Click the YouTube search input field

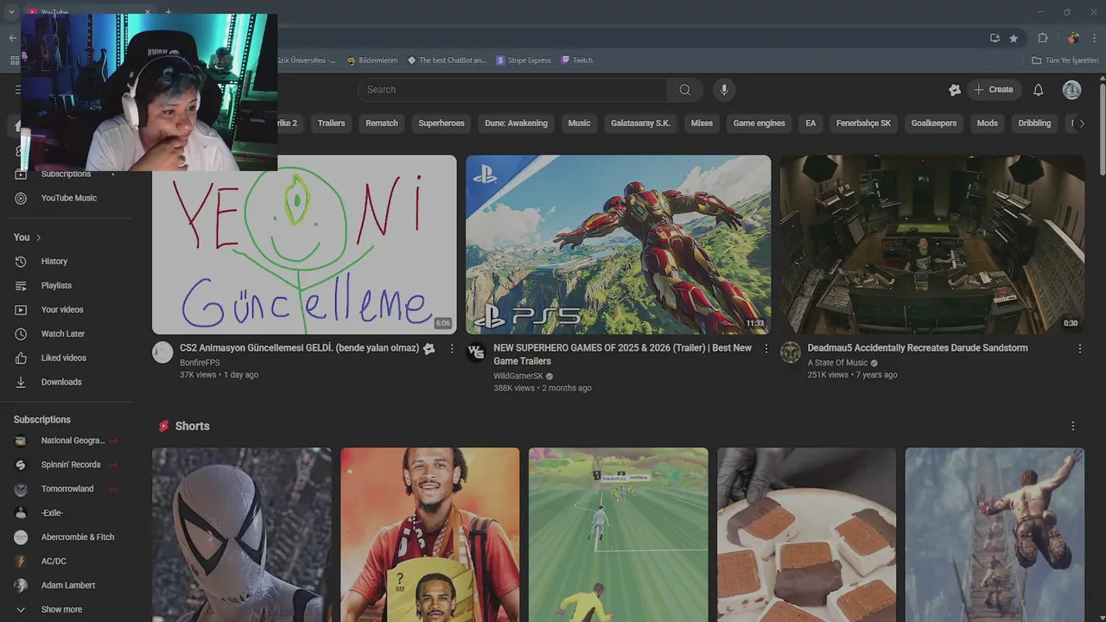pos(512,90)
